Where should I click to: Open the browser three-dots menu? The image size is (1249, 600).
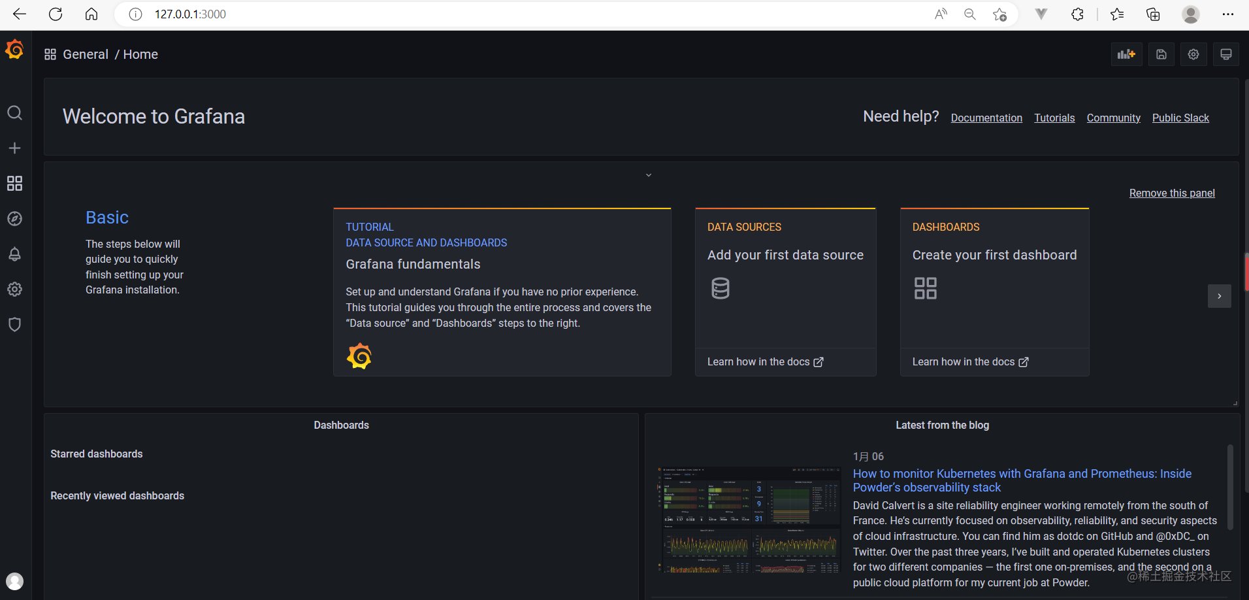(1228, 14)
